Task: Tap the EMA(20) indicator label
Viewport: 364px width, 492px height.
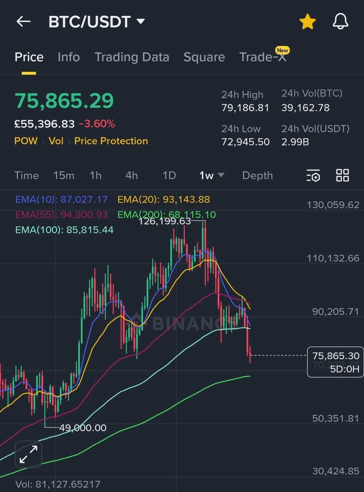Action: click(164, 200)
